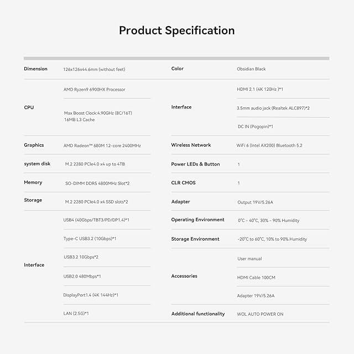Viewport: 354px width, 354px height.
Task: Click the DisplayPort1.4 4K 144Hz entry
Action: pos(91,295)
